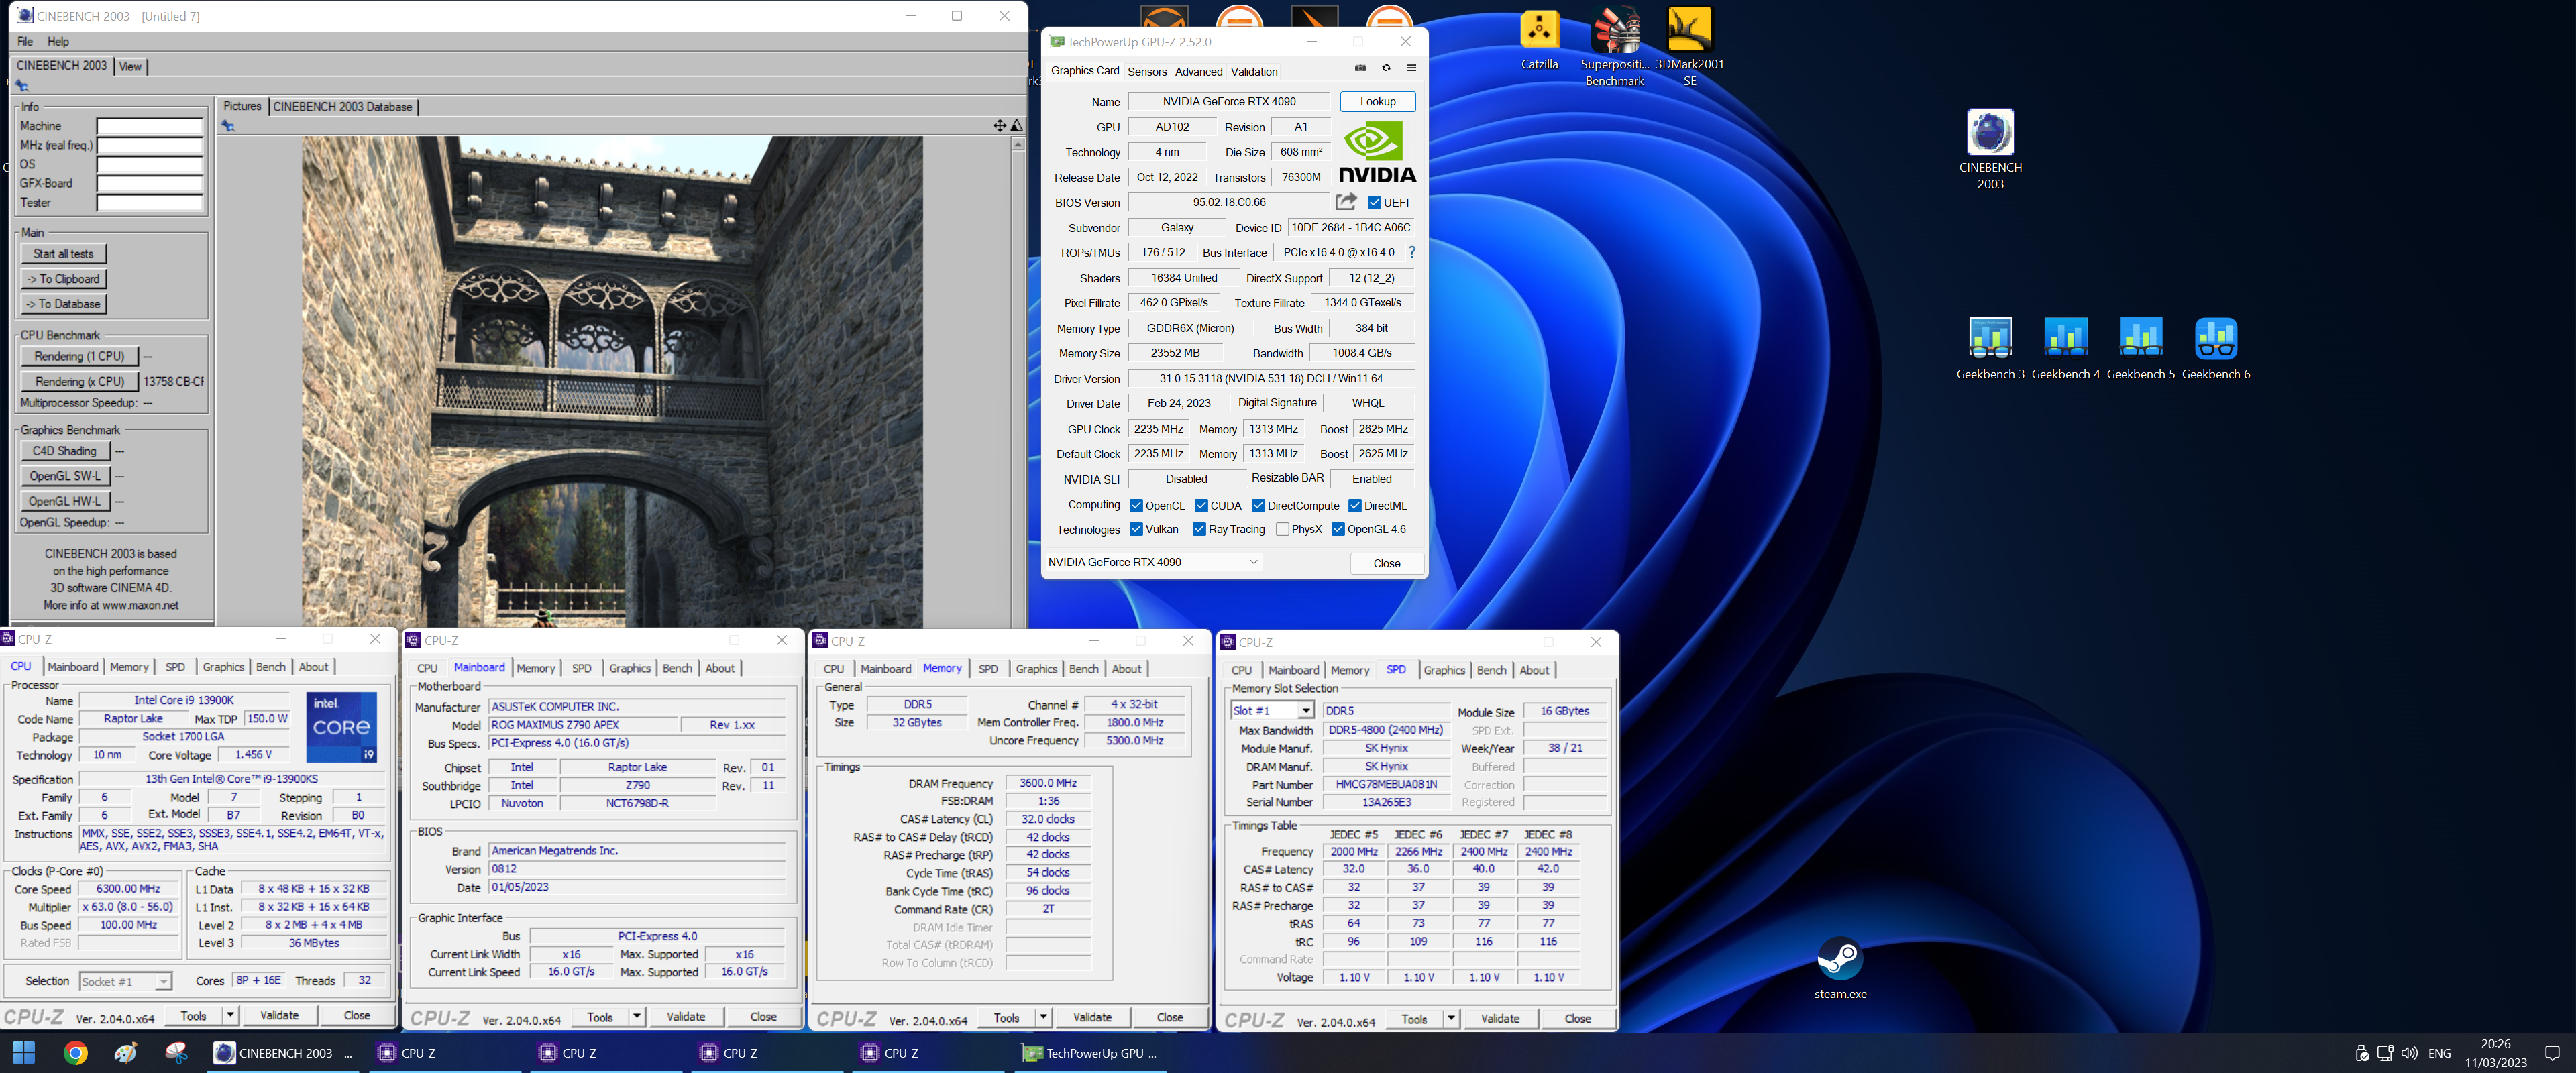
Task: Open the 3DMark2001 SE desktop icon
Action: 1689,46
